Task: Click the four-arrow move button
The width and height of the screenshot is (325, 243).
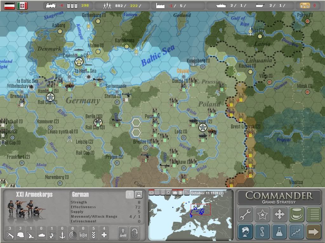Action: (x=279, y=214)
